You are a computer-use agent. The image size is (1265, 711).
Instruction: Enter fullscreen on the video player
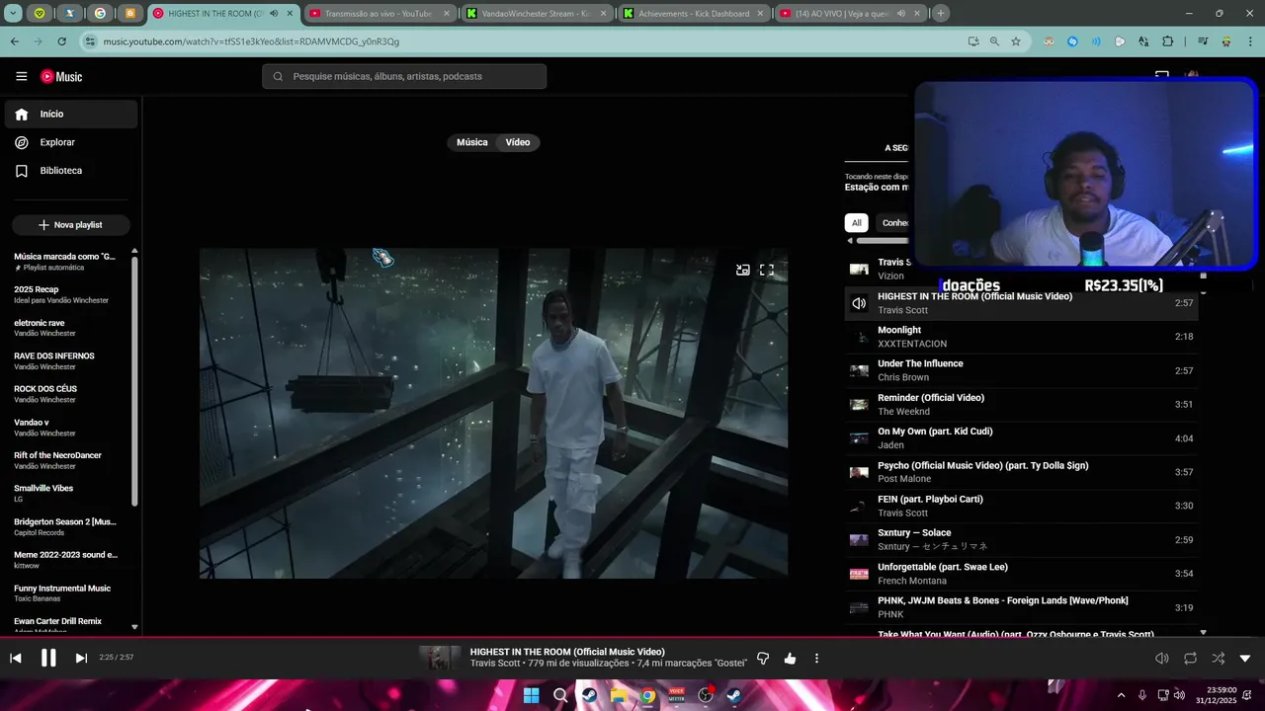[x=766, y=270]
